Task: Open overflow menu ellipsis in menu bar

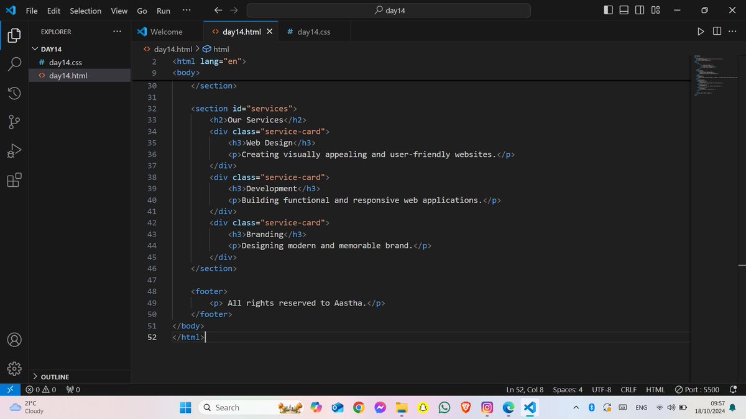Action: pyautogui.click(x=187, y=11)
